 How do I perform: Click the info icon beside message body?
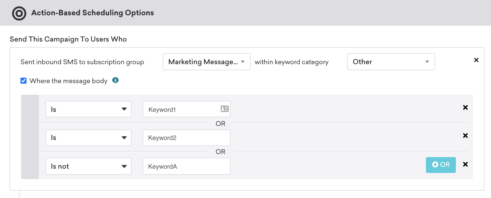pyautogui.click(x=115, y=80)
